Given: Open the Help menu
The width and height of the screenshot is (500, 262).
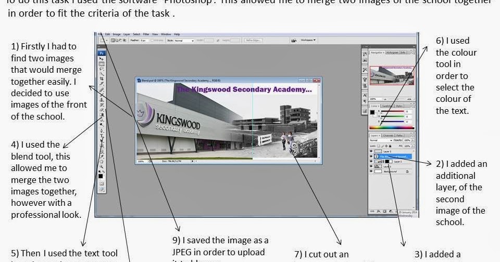Looking at the screenshot, I should 177,34.
